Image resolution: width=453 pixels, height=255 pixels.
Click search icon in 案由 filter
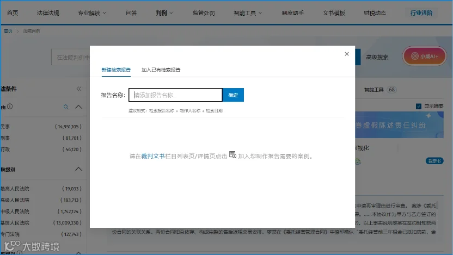click(x=66, y=107)
